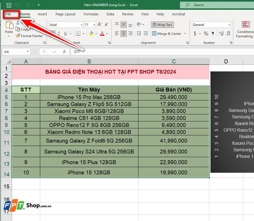Apply Percent Style number format

click(x=206, y=33)
